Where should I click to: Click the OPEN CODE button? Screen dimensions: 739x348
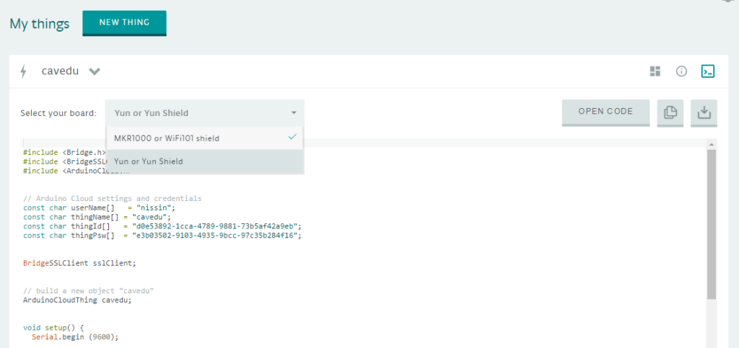pyautogui.click(x=605, y=112)
